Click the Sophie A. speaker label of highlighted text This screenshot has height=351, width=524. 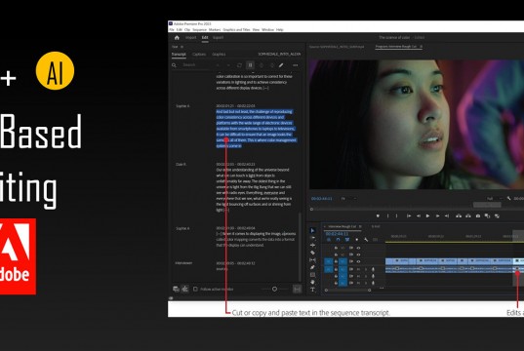[x=182, y=106]
